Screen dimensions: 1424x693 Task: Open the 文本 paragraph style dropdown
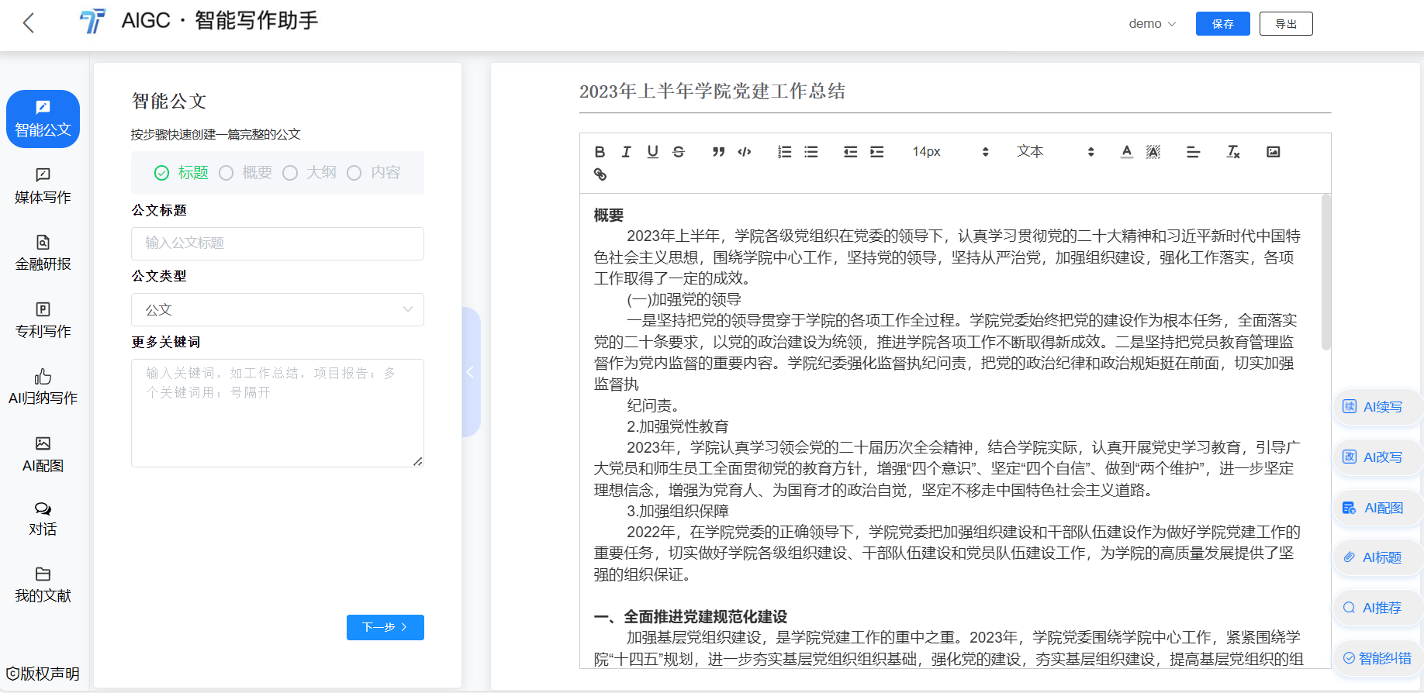tap(1056, 152)
